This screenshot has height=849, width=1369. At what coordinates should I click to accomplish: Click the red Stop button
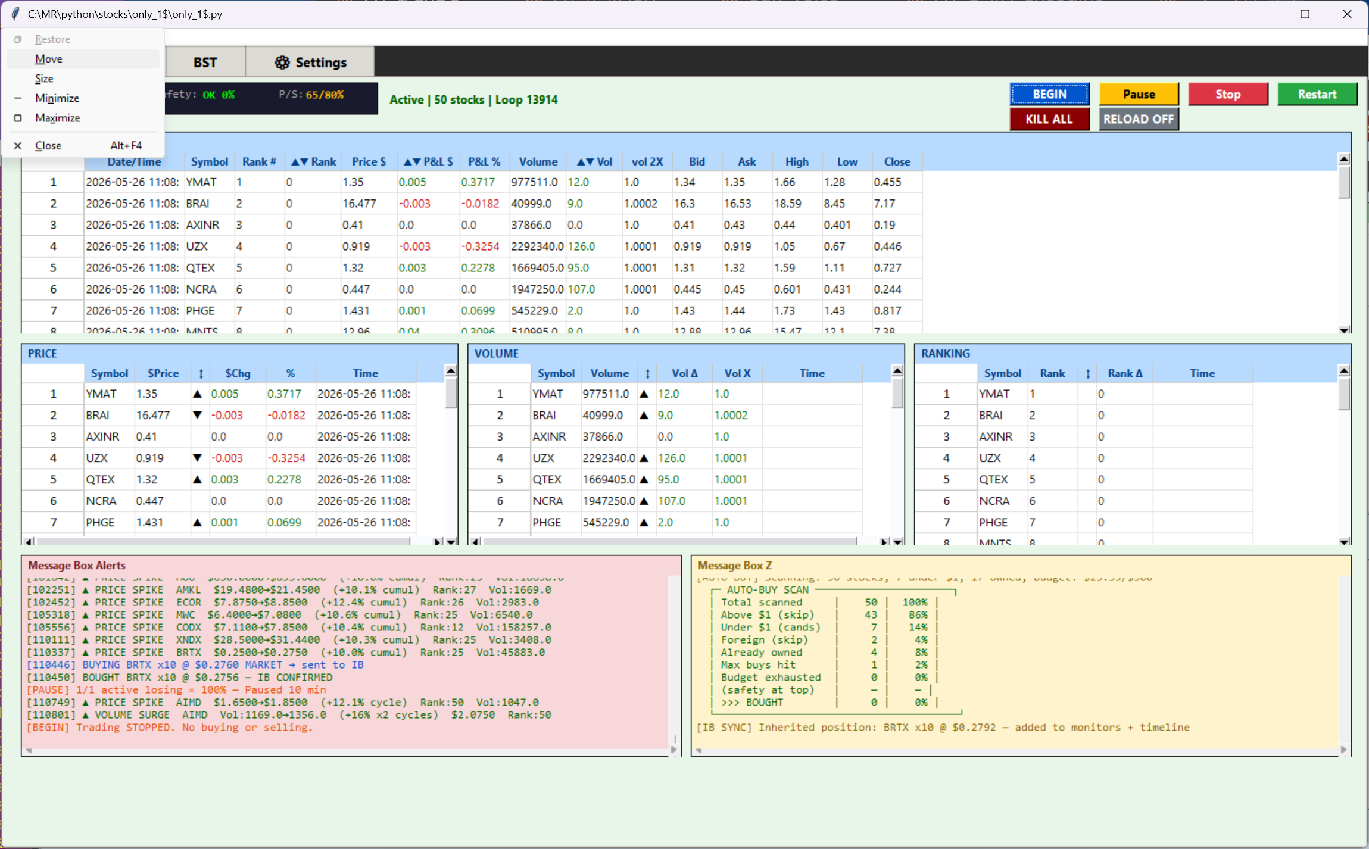(1228, 94)
